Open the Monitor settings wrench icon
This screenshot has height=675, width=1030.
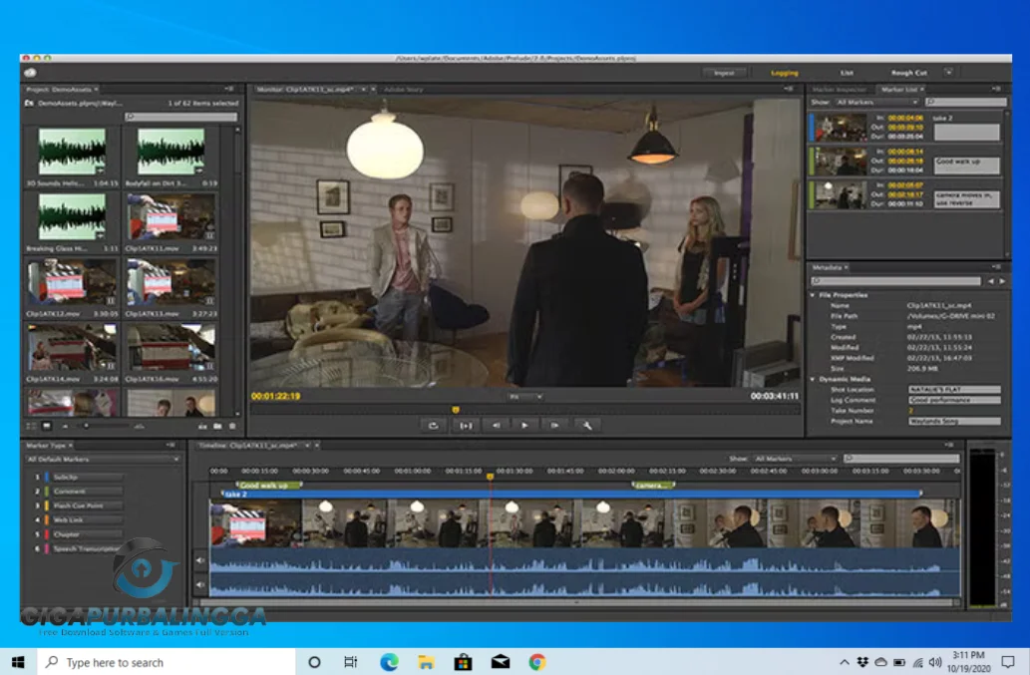(x=588, y=425)
